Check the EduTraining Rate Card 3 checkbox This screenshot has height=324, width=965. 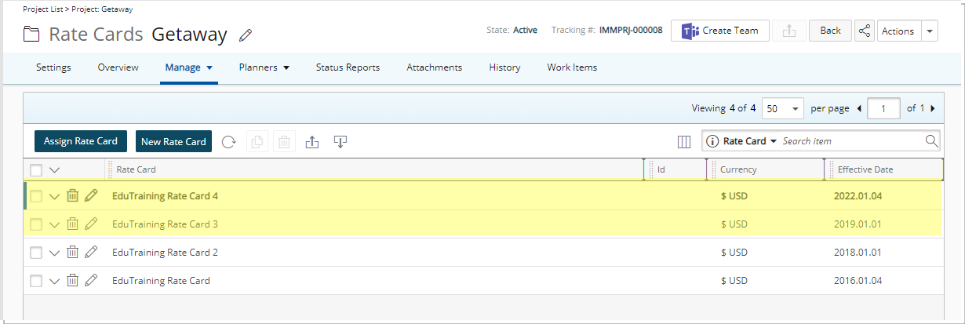point(36,224)
